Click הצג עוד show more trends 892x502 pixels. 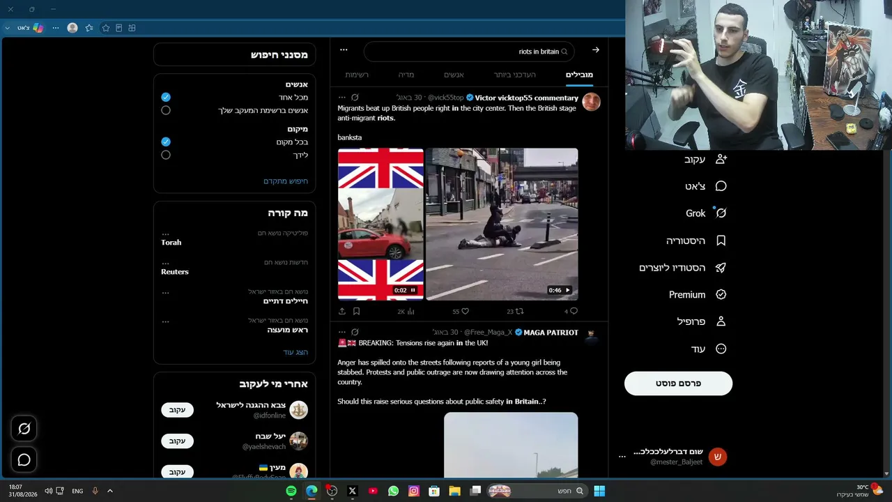pyautogui.click(x=295, y=352)
